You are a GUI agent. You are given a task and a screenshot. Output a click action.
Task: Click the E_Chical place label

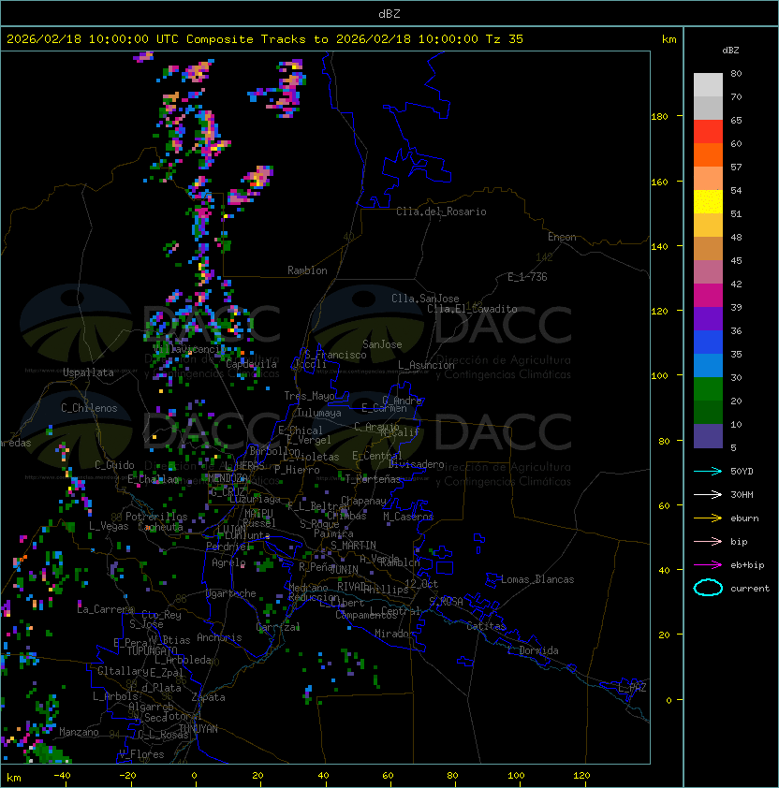301,430
